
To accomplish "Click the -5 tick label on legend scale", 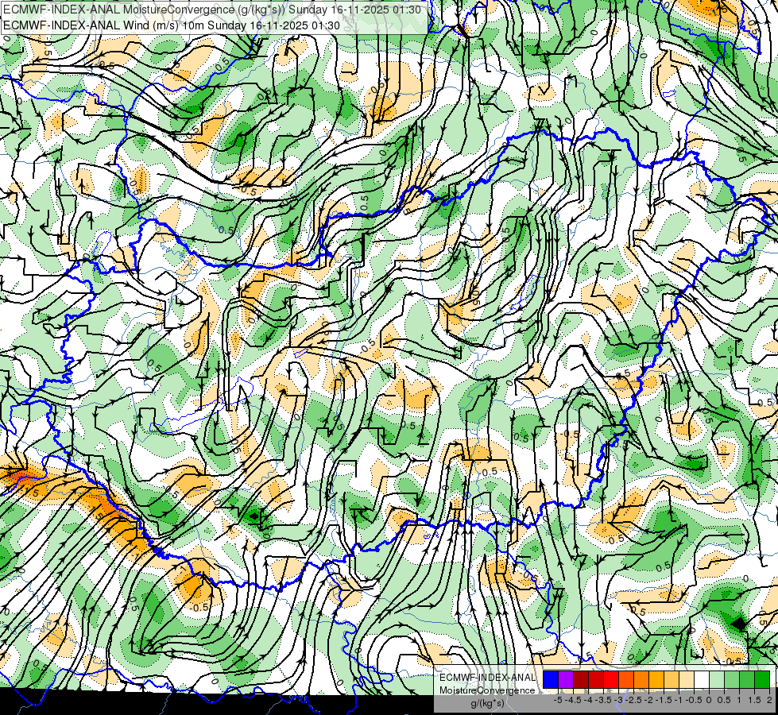I will [558, 700].
